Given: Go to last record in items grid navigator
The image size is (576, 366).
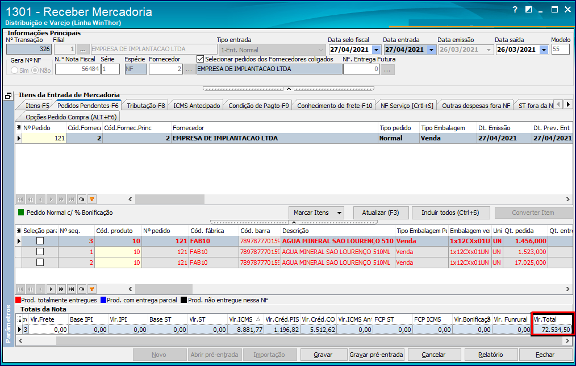Looking at the screenshot, I should tap(71, 289).
